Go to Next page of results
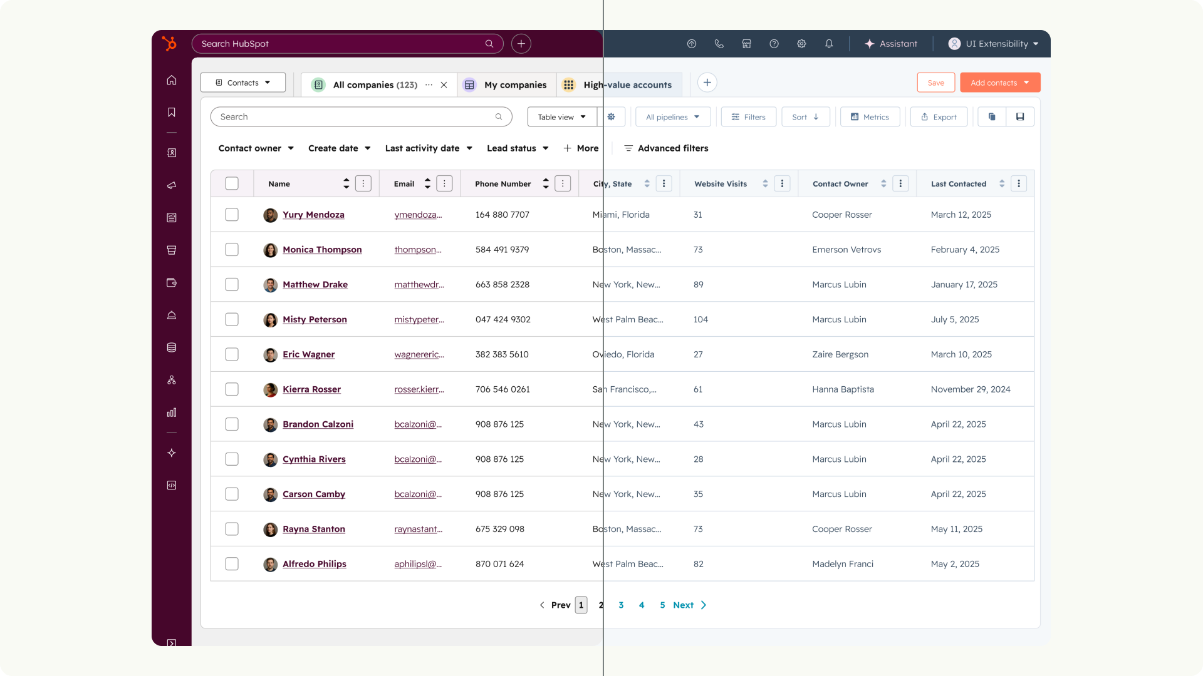Screen dimensions: 1203x676 (x=689, y=605)
